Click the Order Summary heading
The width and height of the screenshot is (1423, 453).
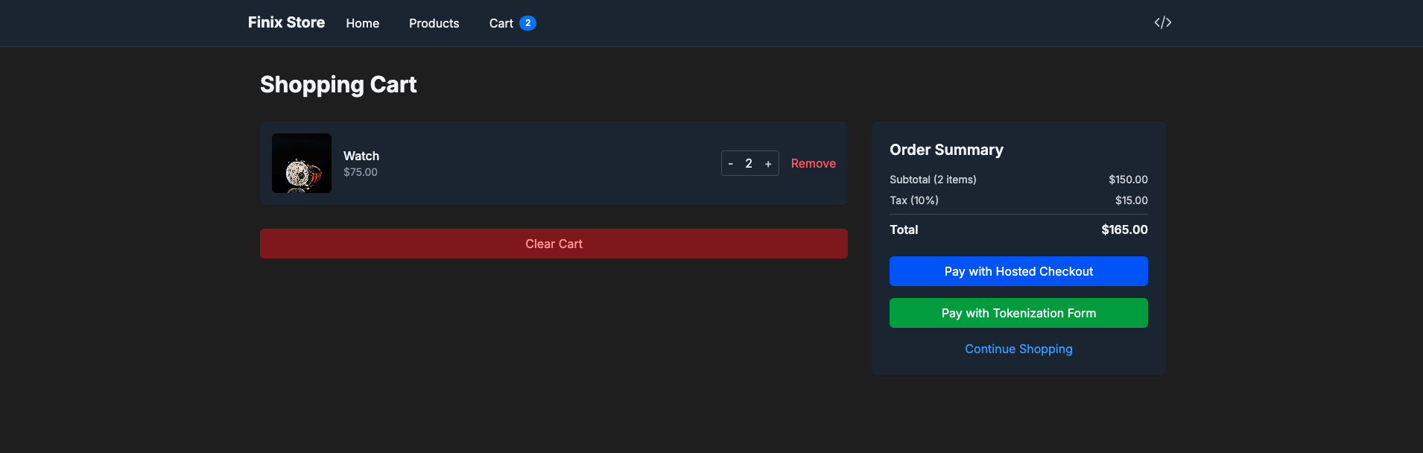[x=946, y=149]
